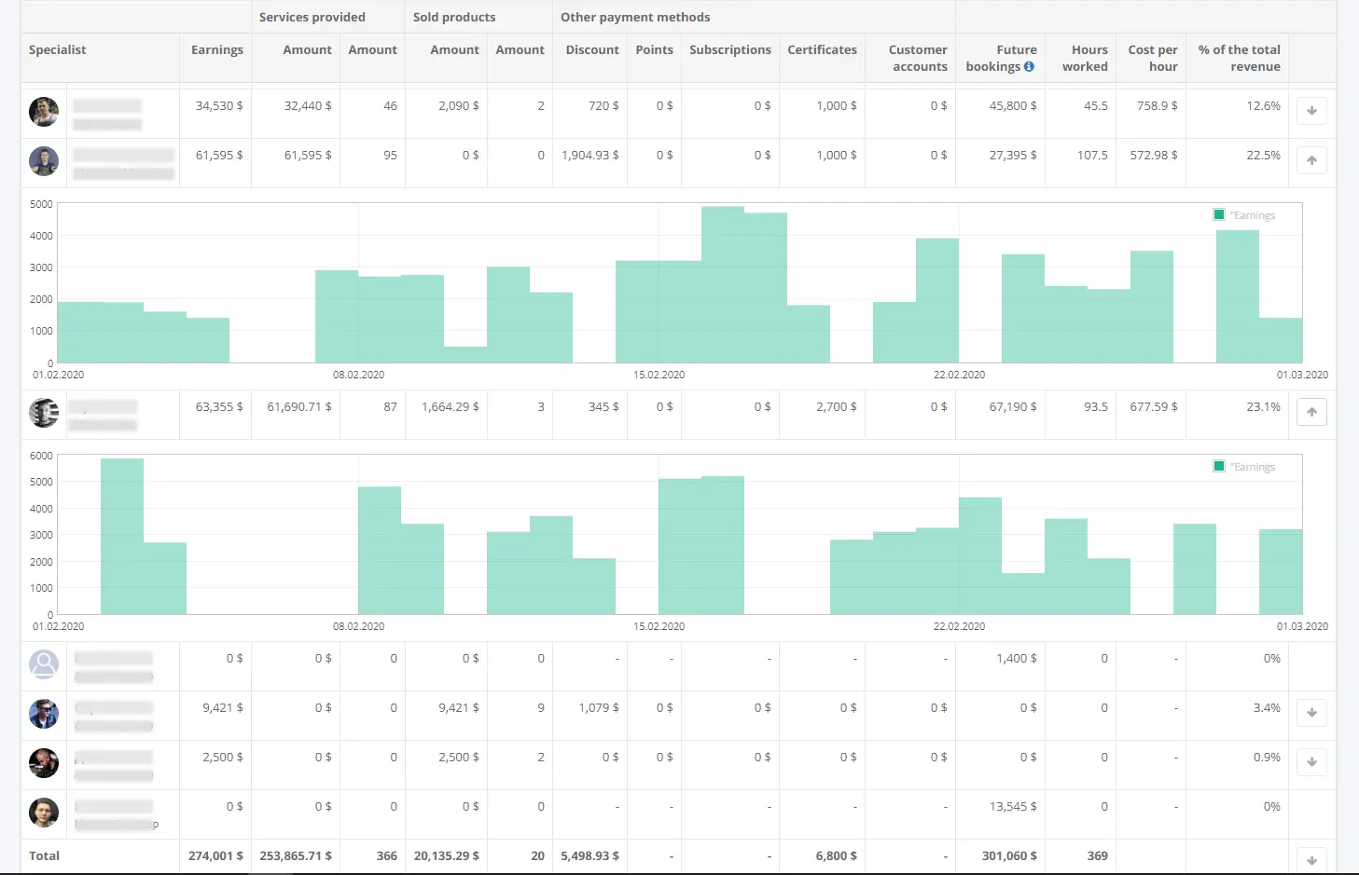Collapse the chart for the 22.5% revenue row
This screenshot has height=875, width=1359.
(x=1311, y=160)
